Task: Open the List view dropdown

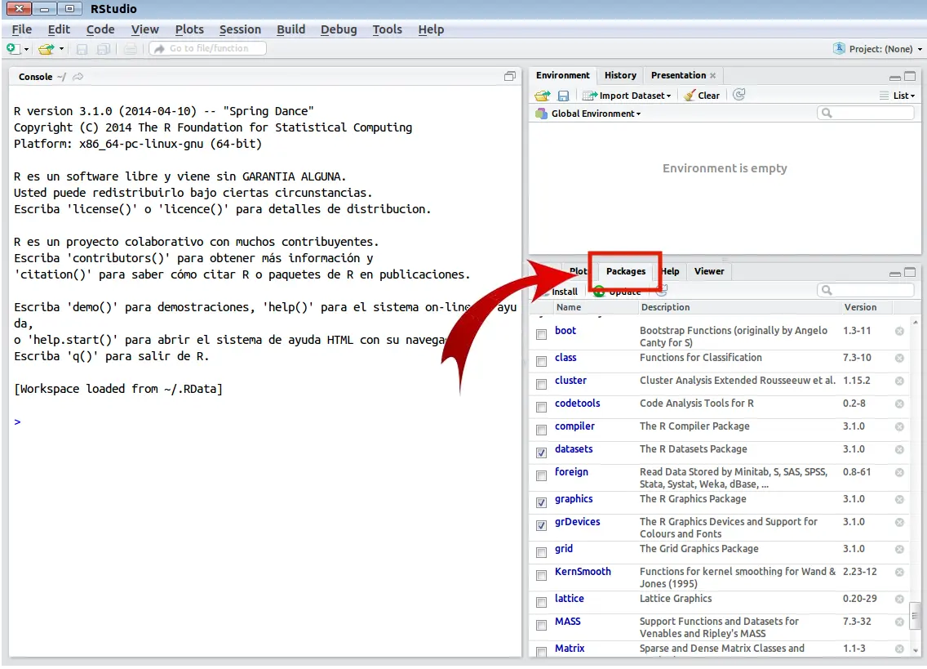Action: (x=898, y=96)
